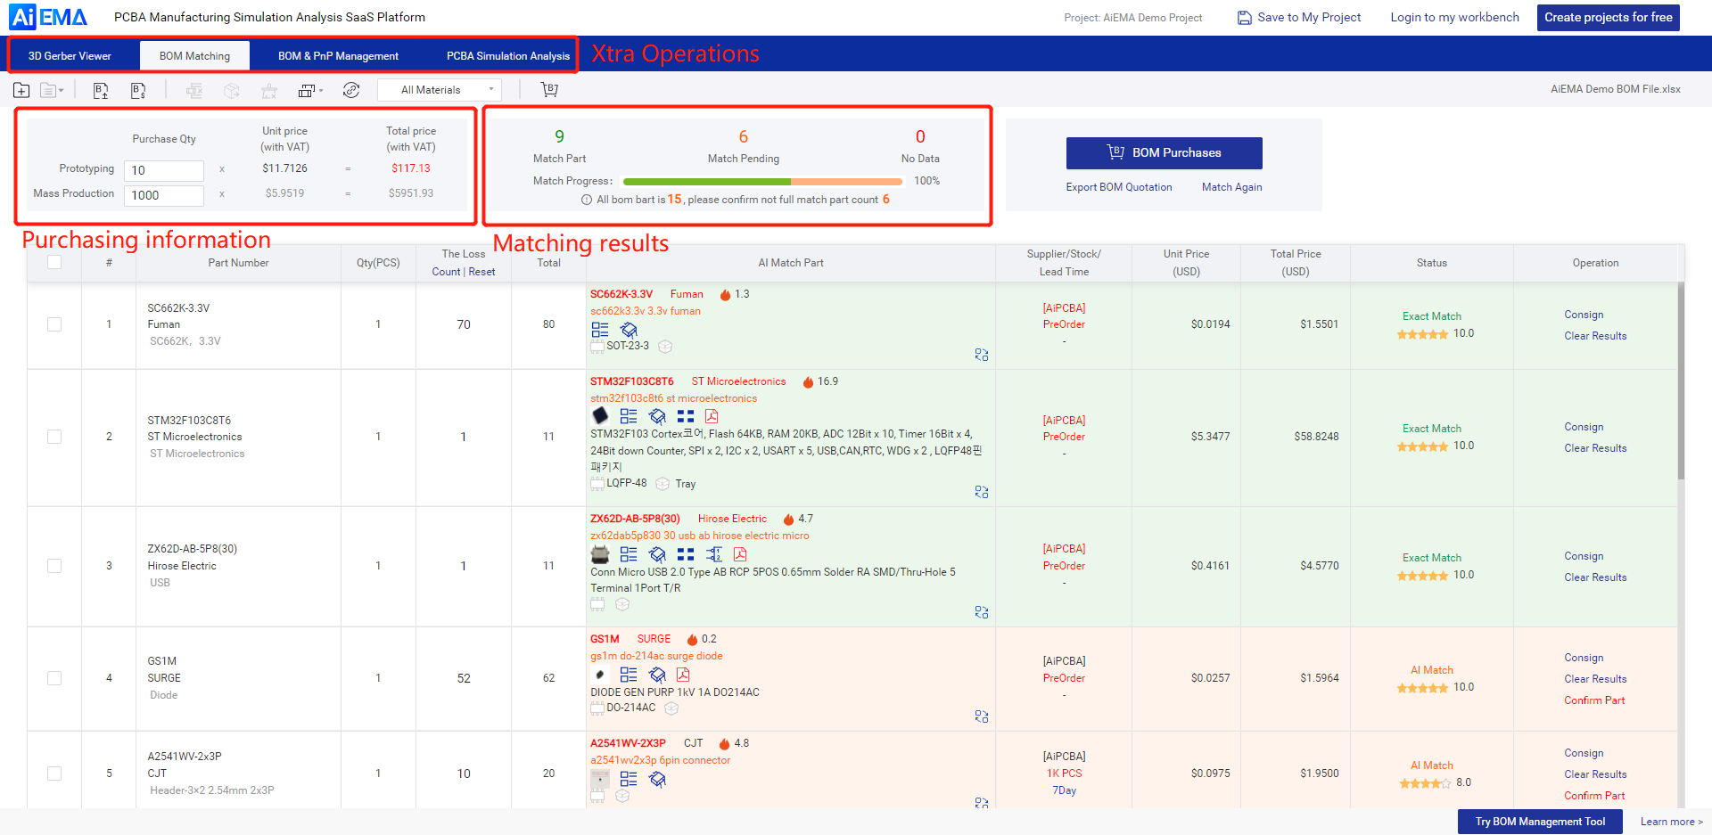1712x835 pixels.
Task: Click the BOM upload icon in toolbar
Action: tap(101, 90)
